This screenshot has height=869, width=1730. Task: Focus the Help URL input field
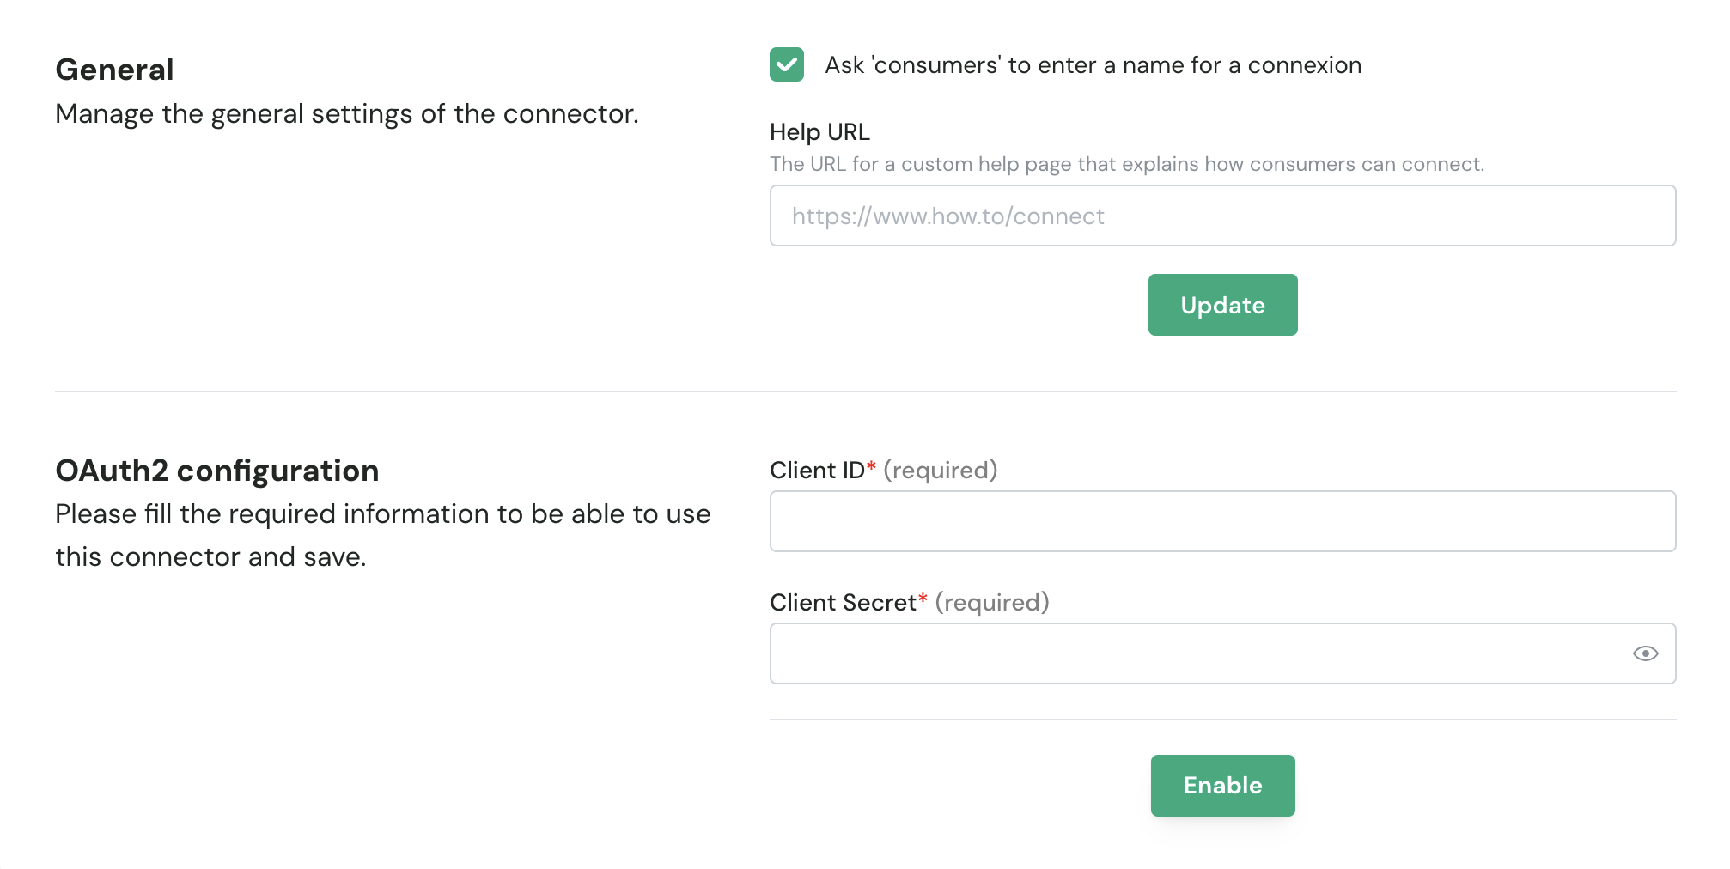1221,216
